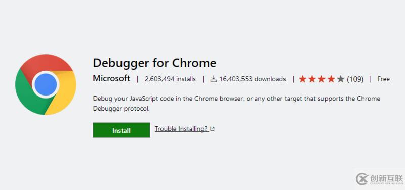Click the extension description paragraph

point(236,104)
